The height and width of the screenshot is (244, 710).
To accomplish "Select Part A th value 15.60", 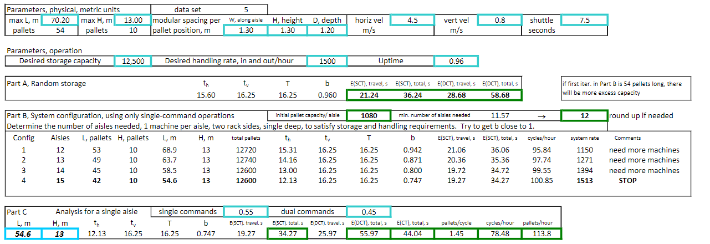I will pyautogui.click(x=206, y=95).
